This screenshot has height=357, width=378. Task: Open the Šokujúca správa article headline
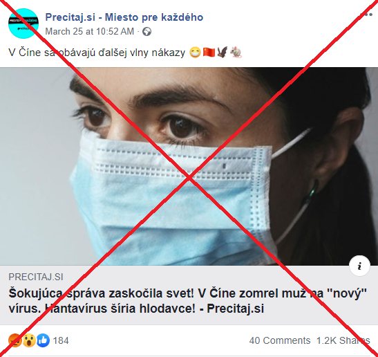click(x=187, y=301)
